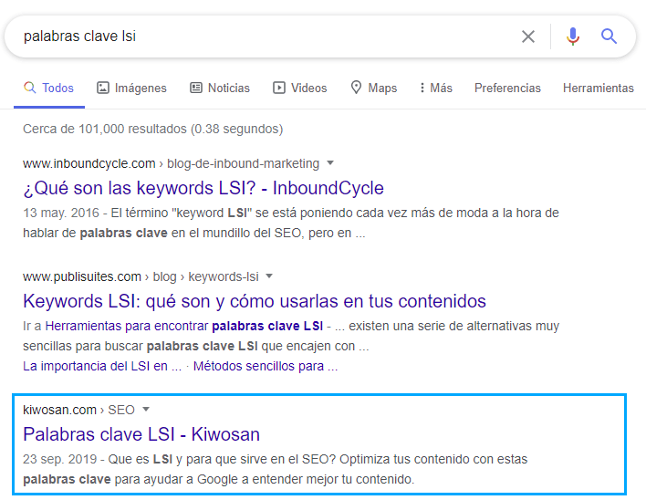Viewport: 646px width, 500px height.
Task: Clear the search box with X icon
Action: (x=527, y=36)
